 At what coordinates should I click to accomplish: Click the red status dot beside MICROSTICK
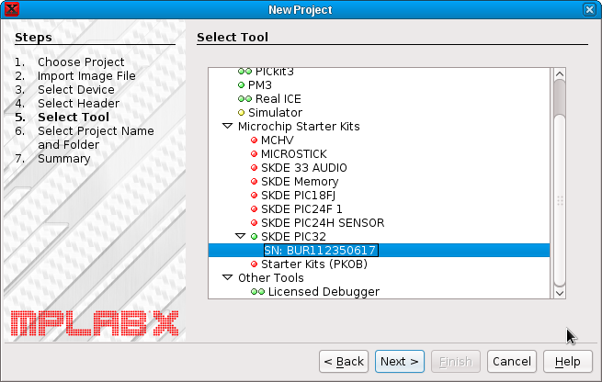coord(254,154)
